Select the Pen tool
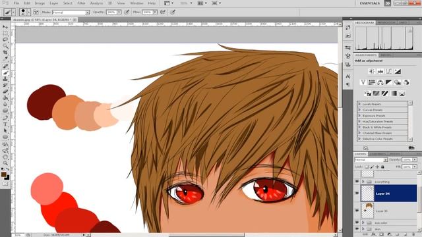Image resolution: width=422 pixels, height=237 pixels. 5,118
